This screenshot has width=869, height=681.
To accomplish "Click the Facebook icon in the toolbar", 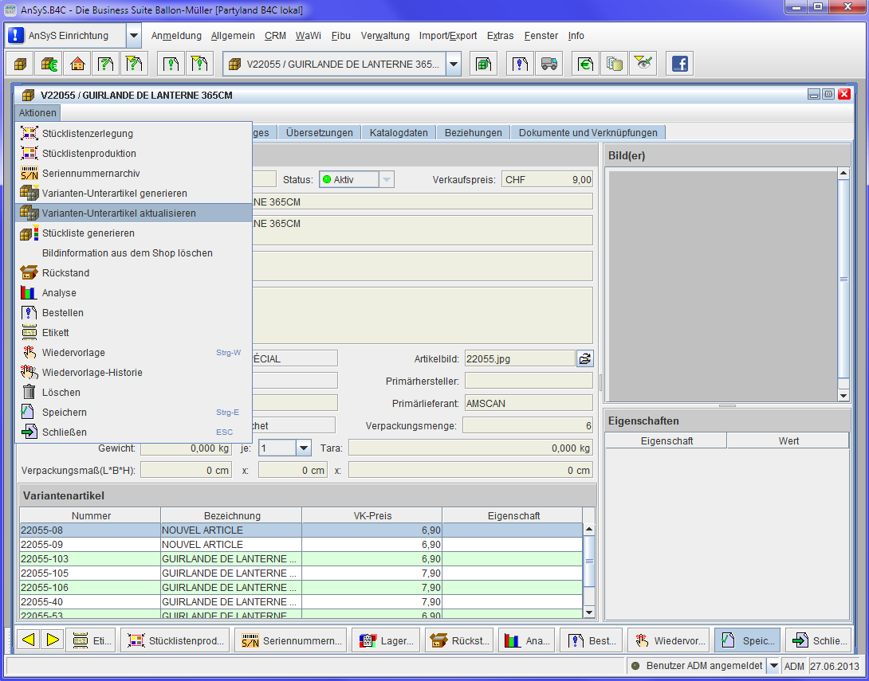I will 679,65.
